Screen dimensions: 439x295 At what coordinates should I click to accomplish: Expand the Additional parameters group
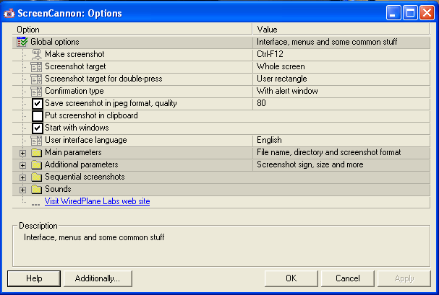tap(22, 165)
